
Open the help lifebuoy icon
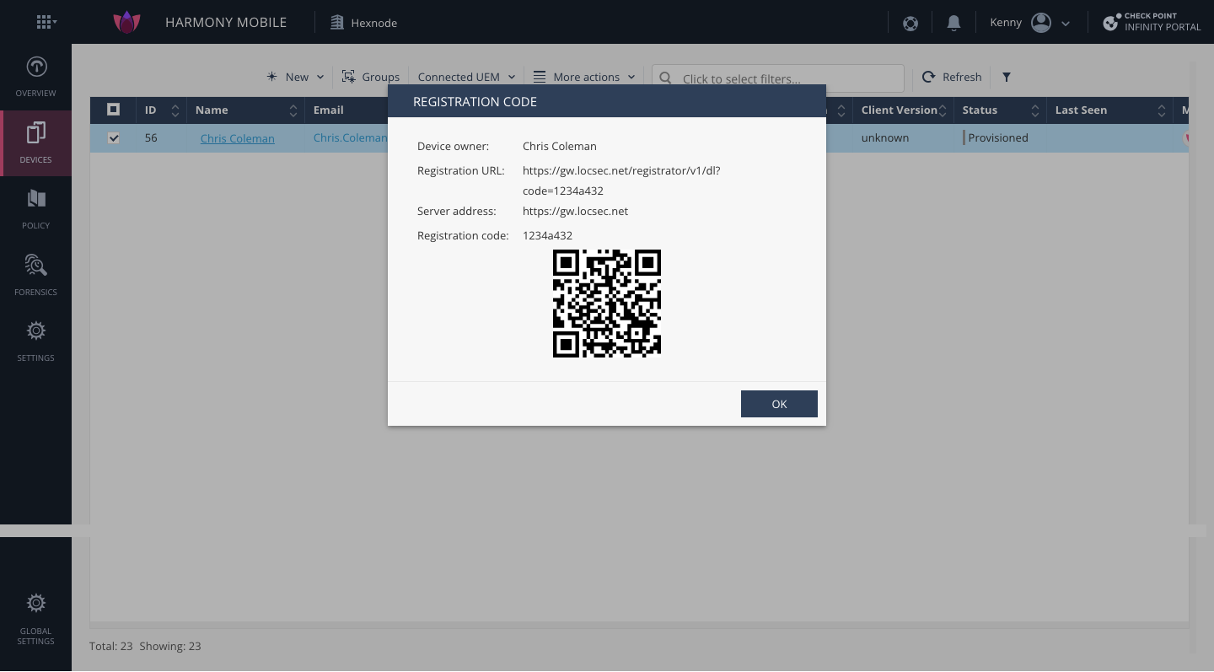910,23
